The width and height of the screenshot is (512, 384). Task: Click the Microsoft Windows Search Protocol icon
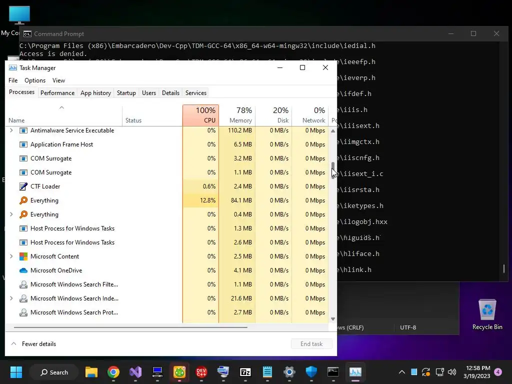click(23, 312)
